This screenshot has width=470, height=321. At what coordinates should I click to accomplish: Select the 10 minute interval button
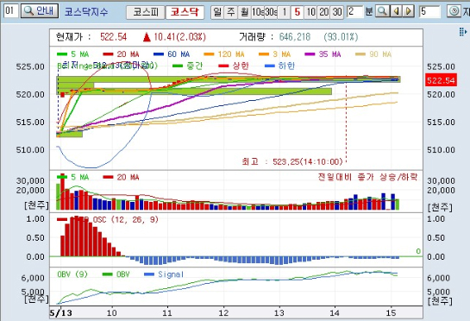click(x=310, y=12)
